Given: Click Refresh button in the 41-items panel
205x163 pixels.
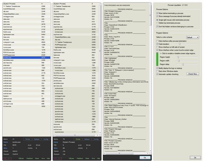Looking at the screenshot, I should [x=37, y=139].
